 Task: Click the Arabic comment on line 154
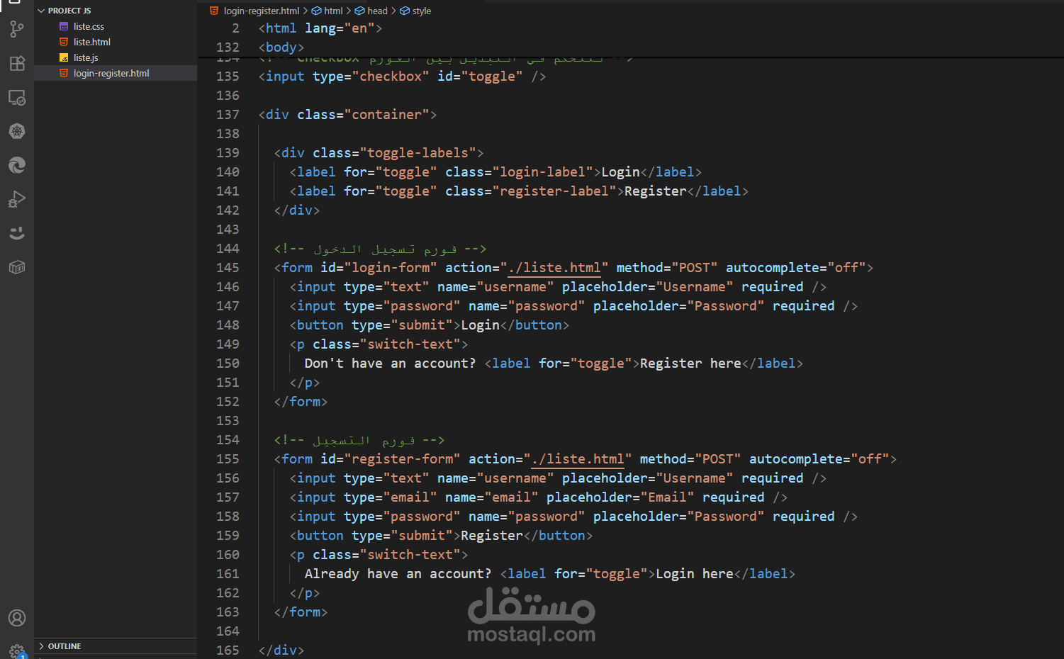tap(359, 440)
